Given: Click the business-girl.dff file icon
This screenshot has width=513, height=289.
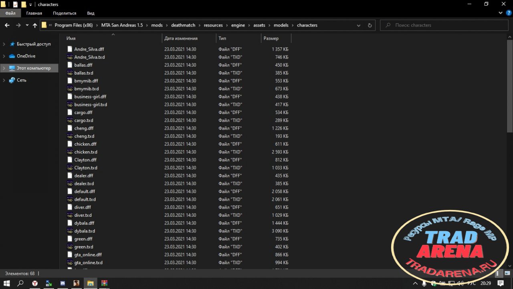Looking at the screenshot, I should (x=70, y=97).
